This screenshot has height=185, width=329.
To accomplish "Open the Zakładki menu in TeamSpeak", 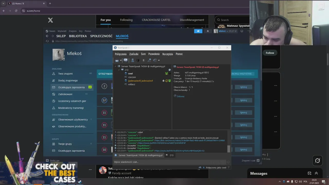I will [134, 54].
